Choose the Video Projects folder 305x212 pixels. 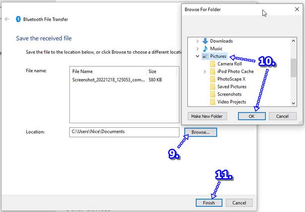coord(232,102)
